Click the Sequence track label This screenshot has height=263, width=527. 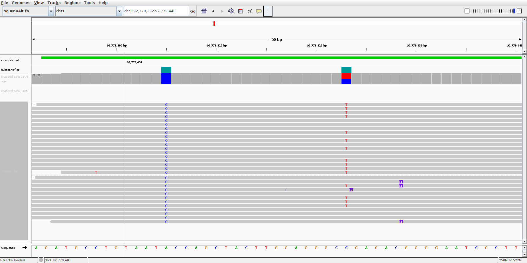[x=8, y=248]
